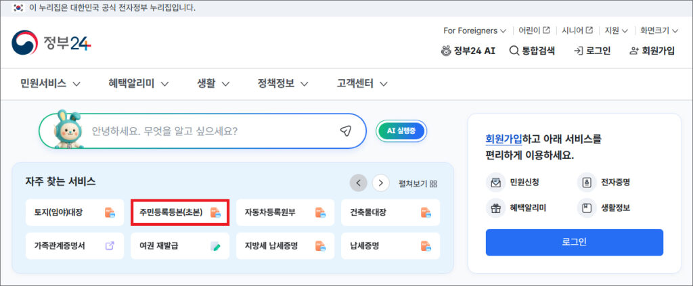Open the 혜택알리미 navigation menu
The height and width of the screenshot is (286, 693).
click(139, 84)
